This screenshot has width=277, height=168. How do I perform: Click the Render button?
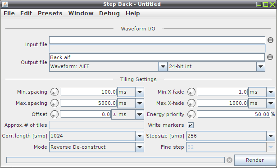click(255, 160)
